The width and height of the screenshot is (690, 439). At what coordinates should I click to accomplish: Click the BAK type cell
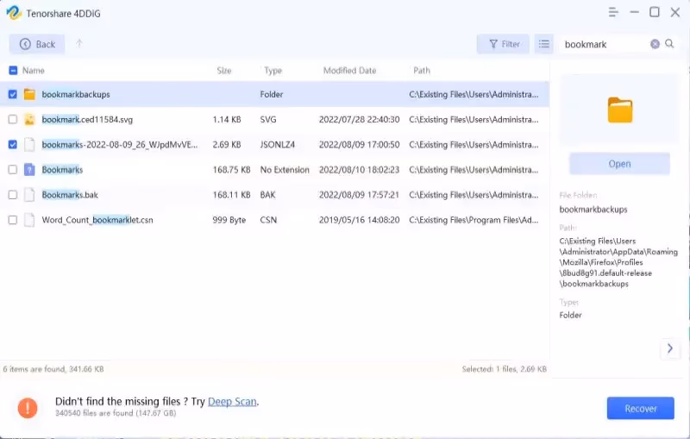267,194
